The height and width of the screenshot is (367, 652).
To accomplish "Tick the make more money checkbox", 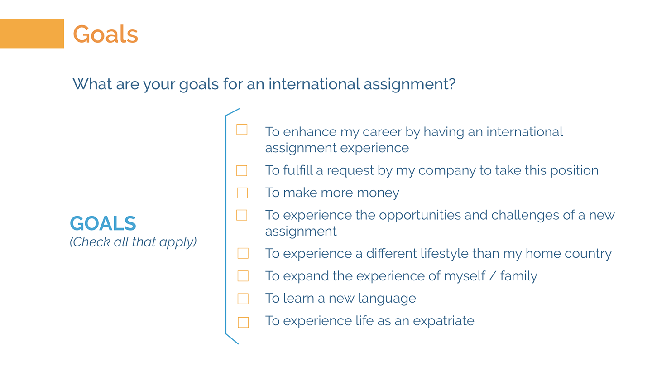I will (242, 193).
